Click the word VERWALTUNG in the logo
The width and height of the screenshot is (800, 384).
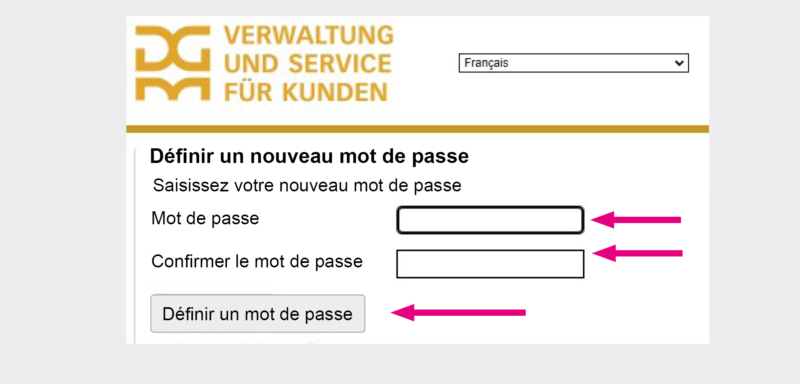pos(308,35)
